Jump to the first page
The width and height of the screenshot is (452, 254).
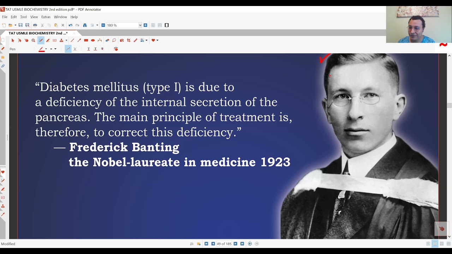click(206, 244)
